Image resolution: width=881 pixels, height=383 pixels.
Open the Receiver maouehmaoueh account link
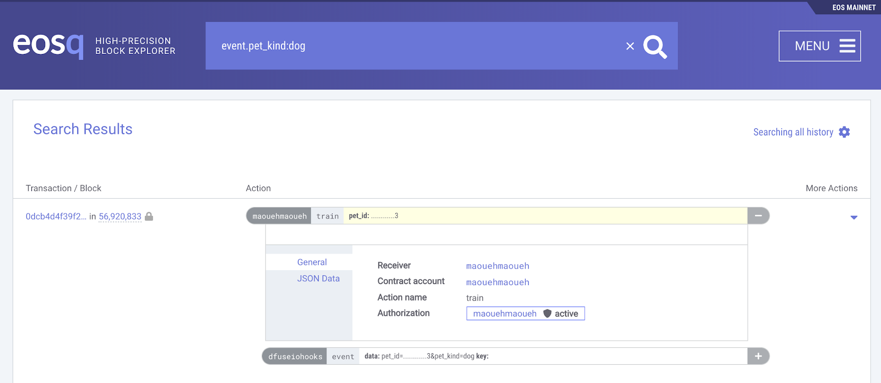tap(498, 266)
